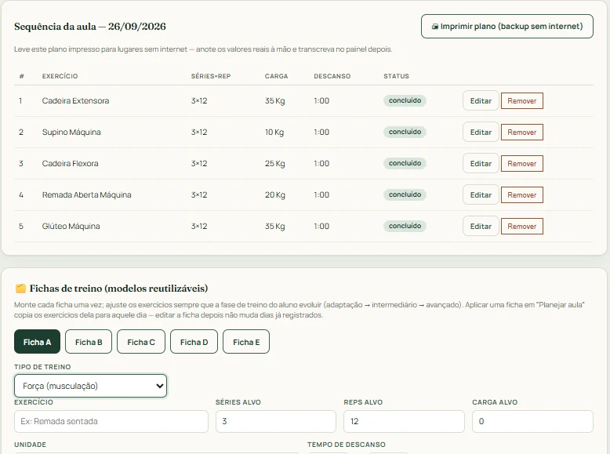Click the Remada Aberta Máquina name
The height and width of the screenshot is (454, 610).
tap(86, 195)
